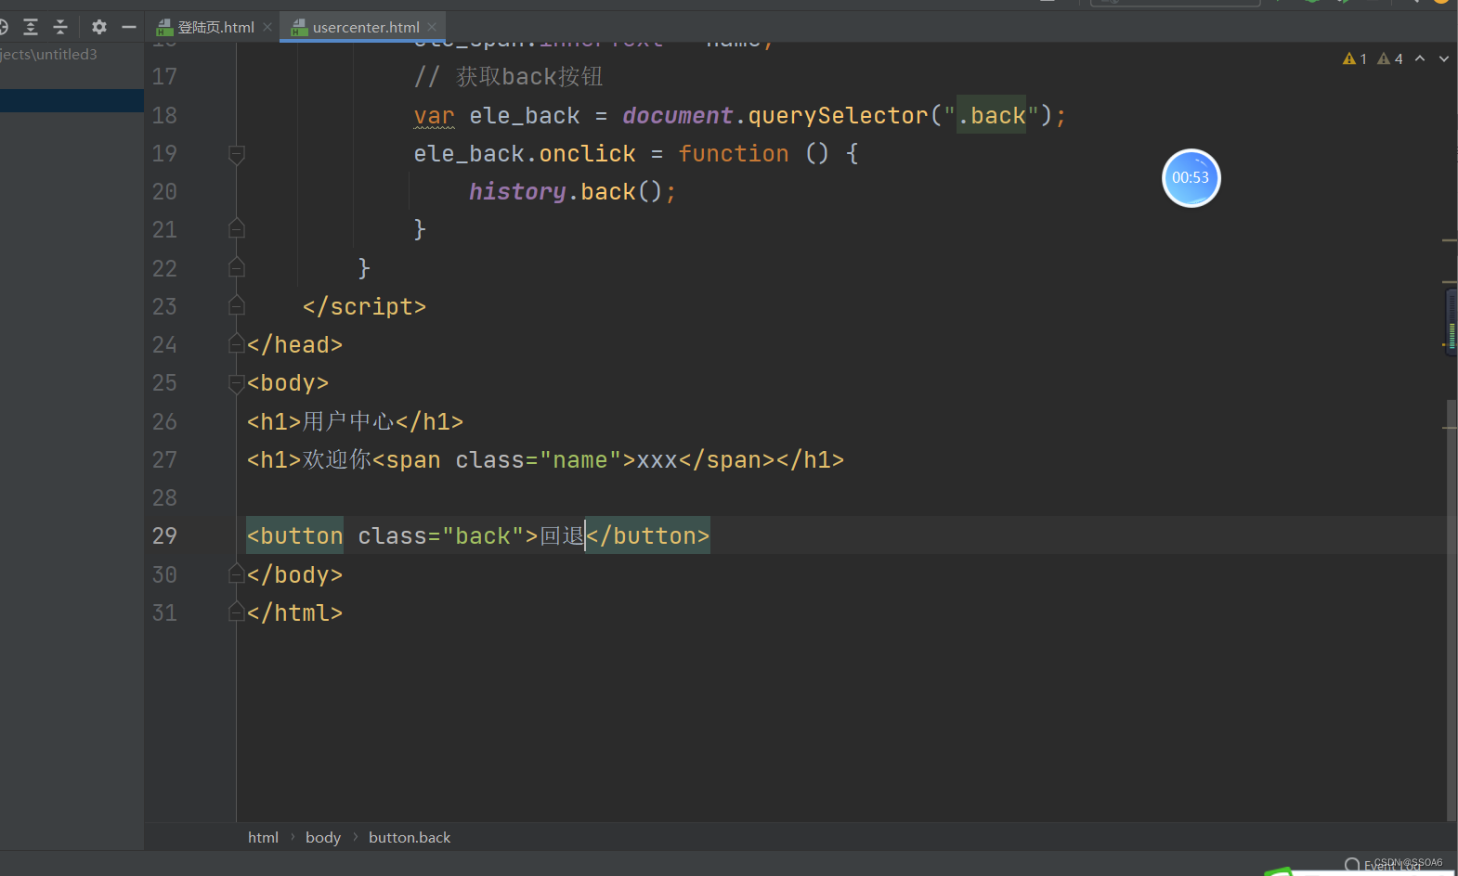Click the 'jects\untitled3' path in project panel

(x=48, y=54)
